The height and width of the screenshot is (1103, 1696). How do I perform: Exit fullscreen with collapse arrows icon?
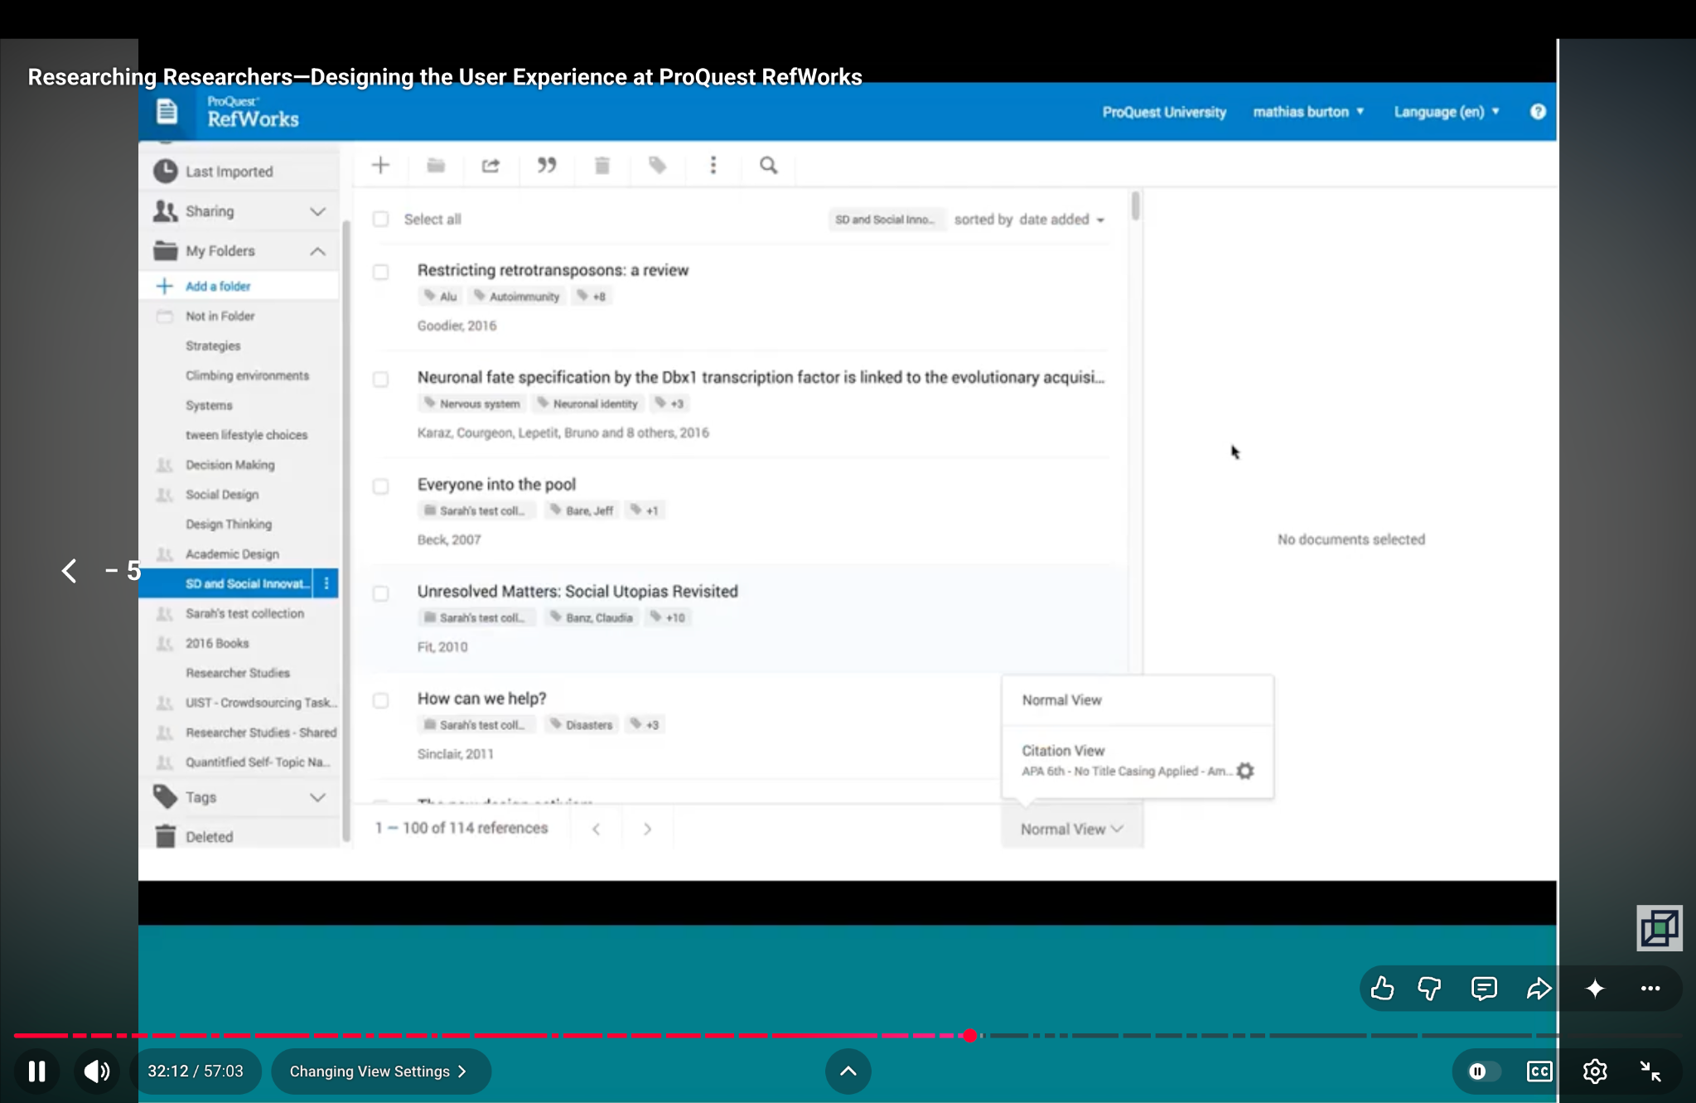[1650, 1072]
